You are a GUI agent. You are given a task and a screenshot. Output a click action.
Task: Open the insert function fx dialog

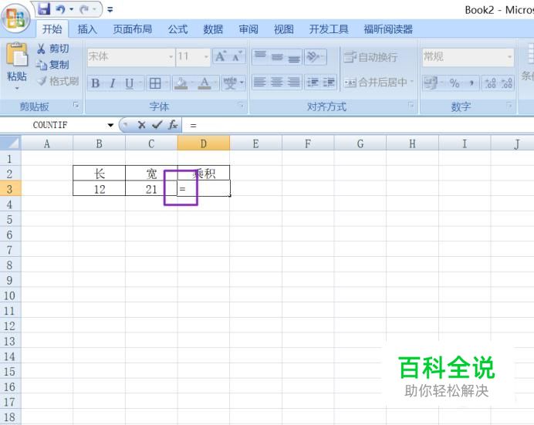tap(173, 125)
